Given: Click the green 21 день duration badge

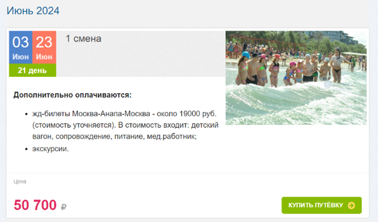Looking at the screenshot, I should coord(32,70).
